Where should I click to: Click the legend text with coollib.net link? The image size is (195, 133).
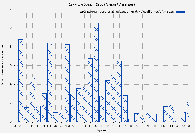pyautogui.click(x=127, y=12)
